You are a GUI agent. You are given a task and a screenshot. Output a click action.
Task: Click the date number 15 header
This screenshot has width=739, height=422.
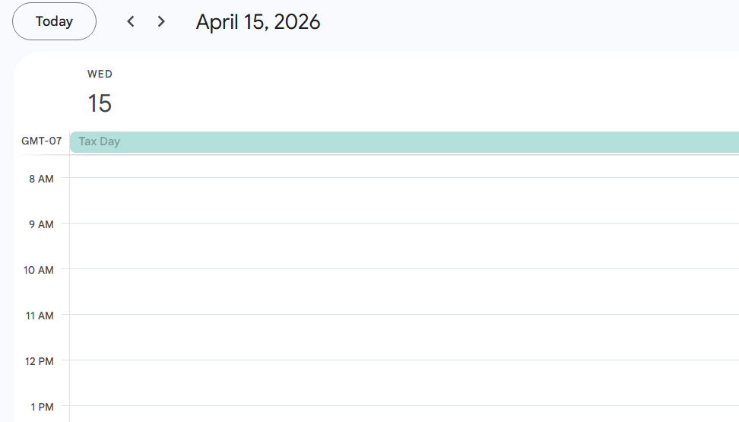click(100, 103)
